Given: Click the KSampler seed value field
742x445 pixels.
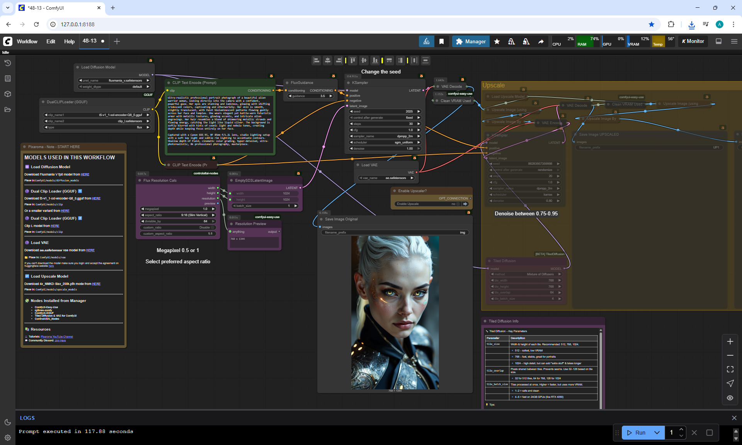Looking at the screenshot, I should pos(385,111).
